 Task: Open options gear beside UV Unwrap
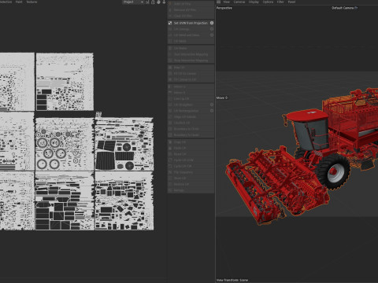pos(212,29)
